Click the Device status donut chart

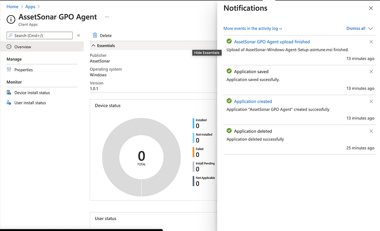point(141,157)
